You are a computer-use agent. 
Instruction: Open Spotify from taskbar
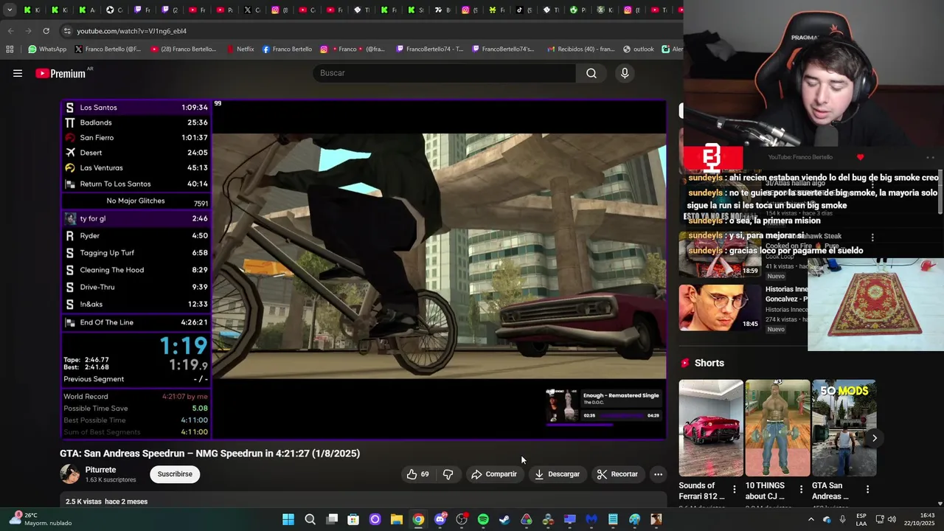click(x=483, y=519)
